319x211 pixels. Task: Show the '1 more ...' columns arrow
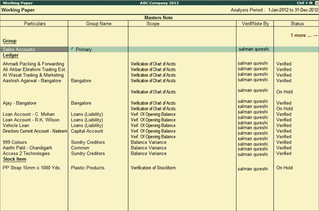pyautogui.click(x=304, y=35)
